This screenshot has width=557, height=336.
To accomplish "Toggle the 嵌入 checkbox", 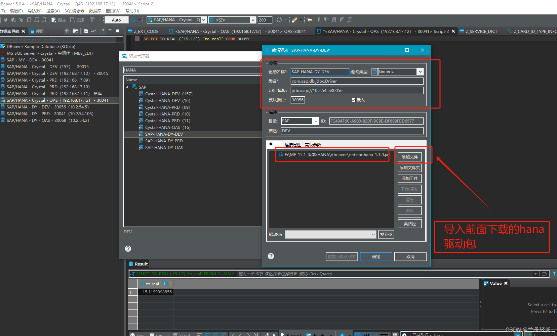I will tap(353, 100).
